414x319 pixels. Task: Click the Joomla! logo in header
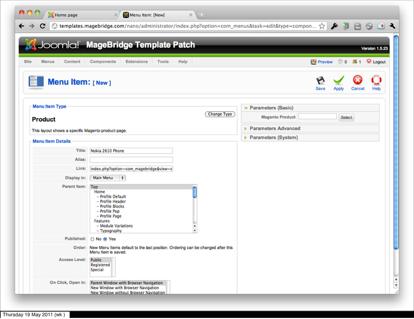click(x=53, y=45)
